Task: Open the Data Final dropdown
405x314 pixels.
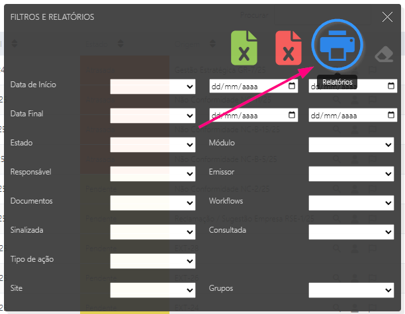Action: point(153,116)
